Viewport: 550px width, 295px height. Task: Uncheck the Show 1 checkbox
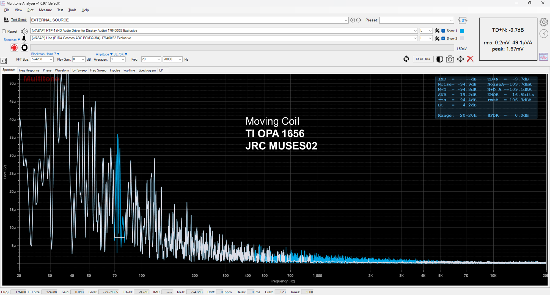click(x=443, y=31)
